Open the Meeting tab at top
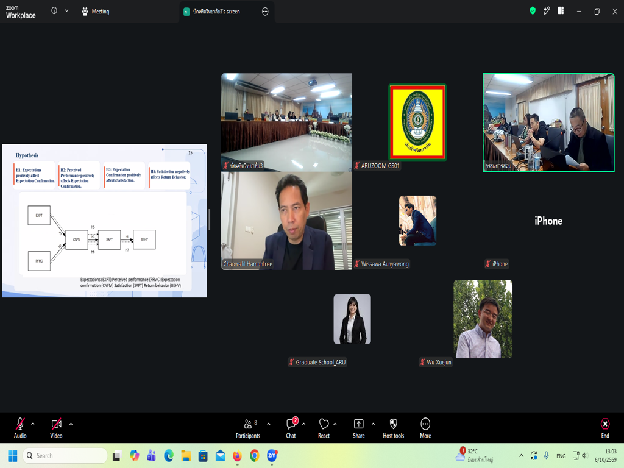Image resolution: width=624 pixels, height=468 pixels. click(x=96, y=12)
